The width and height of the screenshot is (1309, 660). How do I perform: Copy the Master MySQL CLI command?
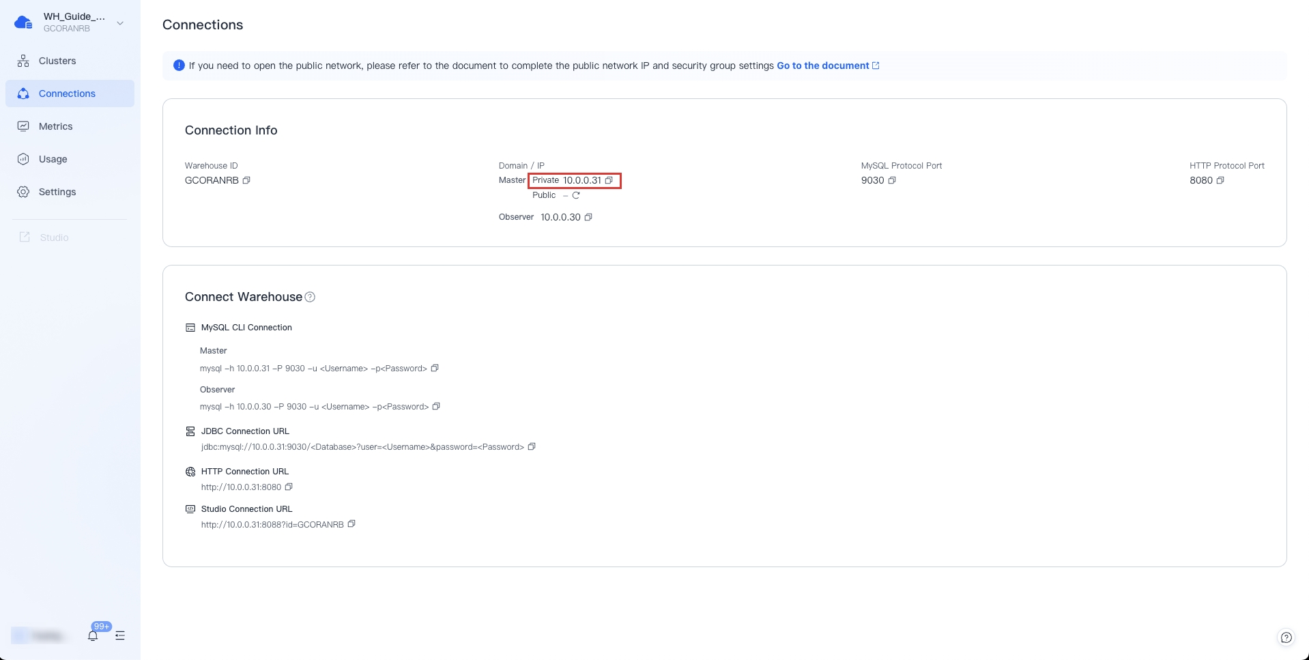point(435,368)
